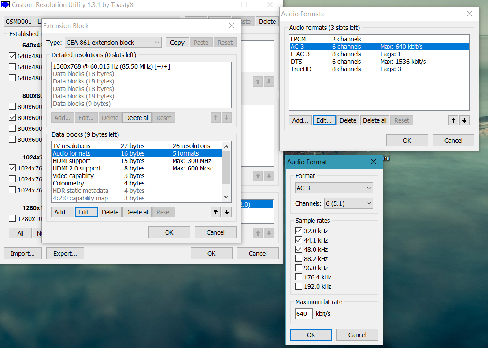488x348 pixels.
Task: Click Edit under Data blocks
Action: (86, 212)
